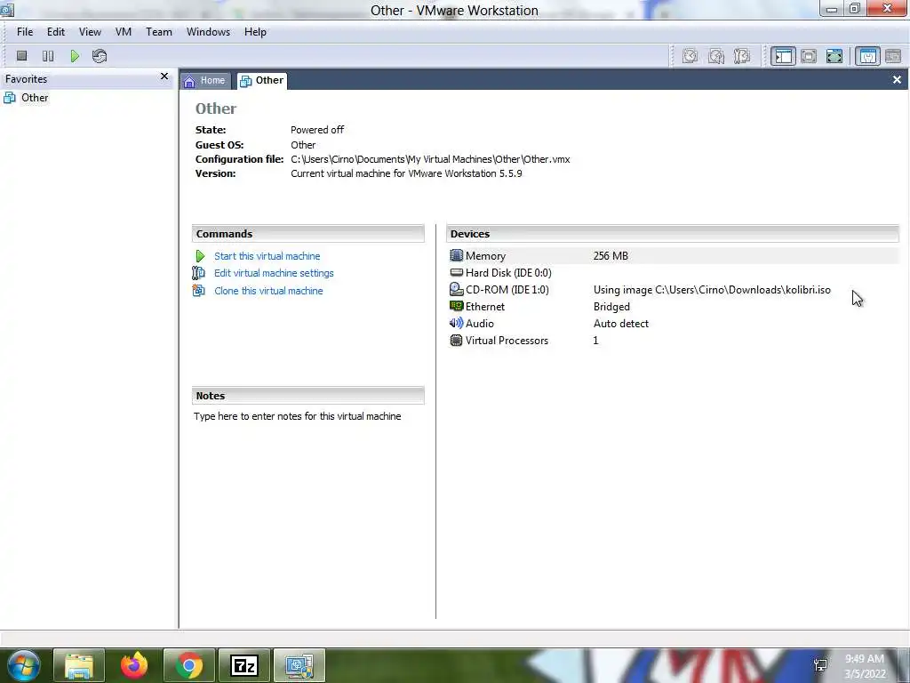Screen dimensions: 910x683
Task: Open the File menu
Action: (x=25, y=32)
